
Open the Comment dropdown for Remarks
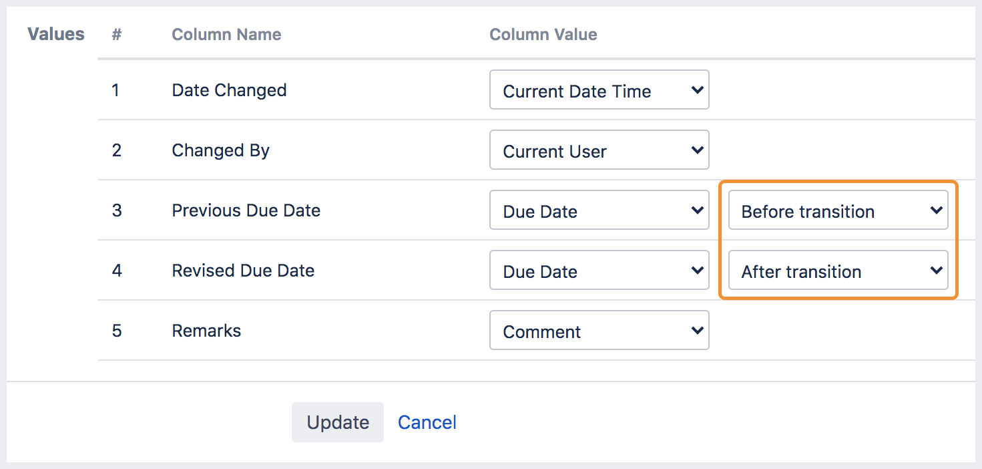click(599, 331)
